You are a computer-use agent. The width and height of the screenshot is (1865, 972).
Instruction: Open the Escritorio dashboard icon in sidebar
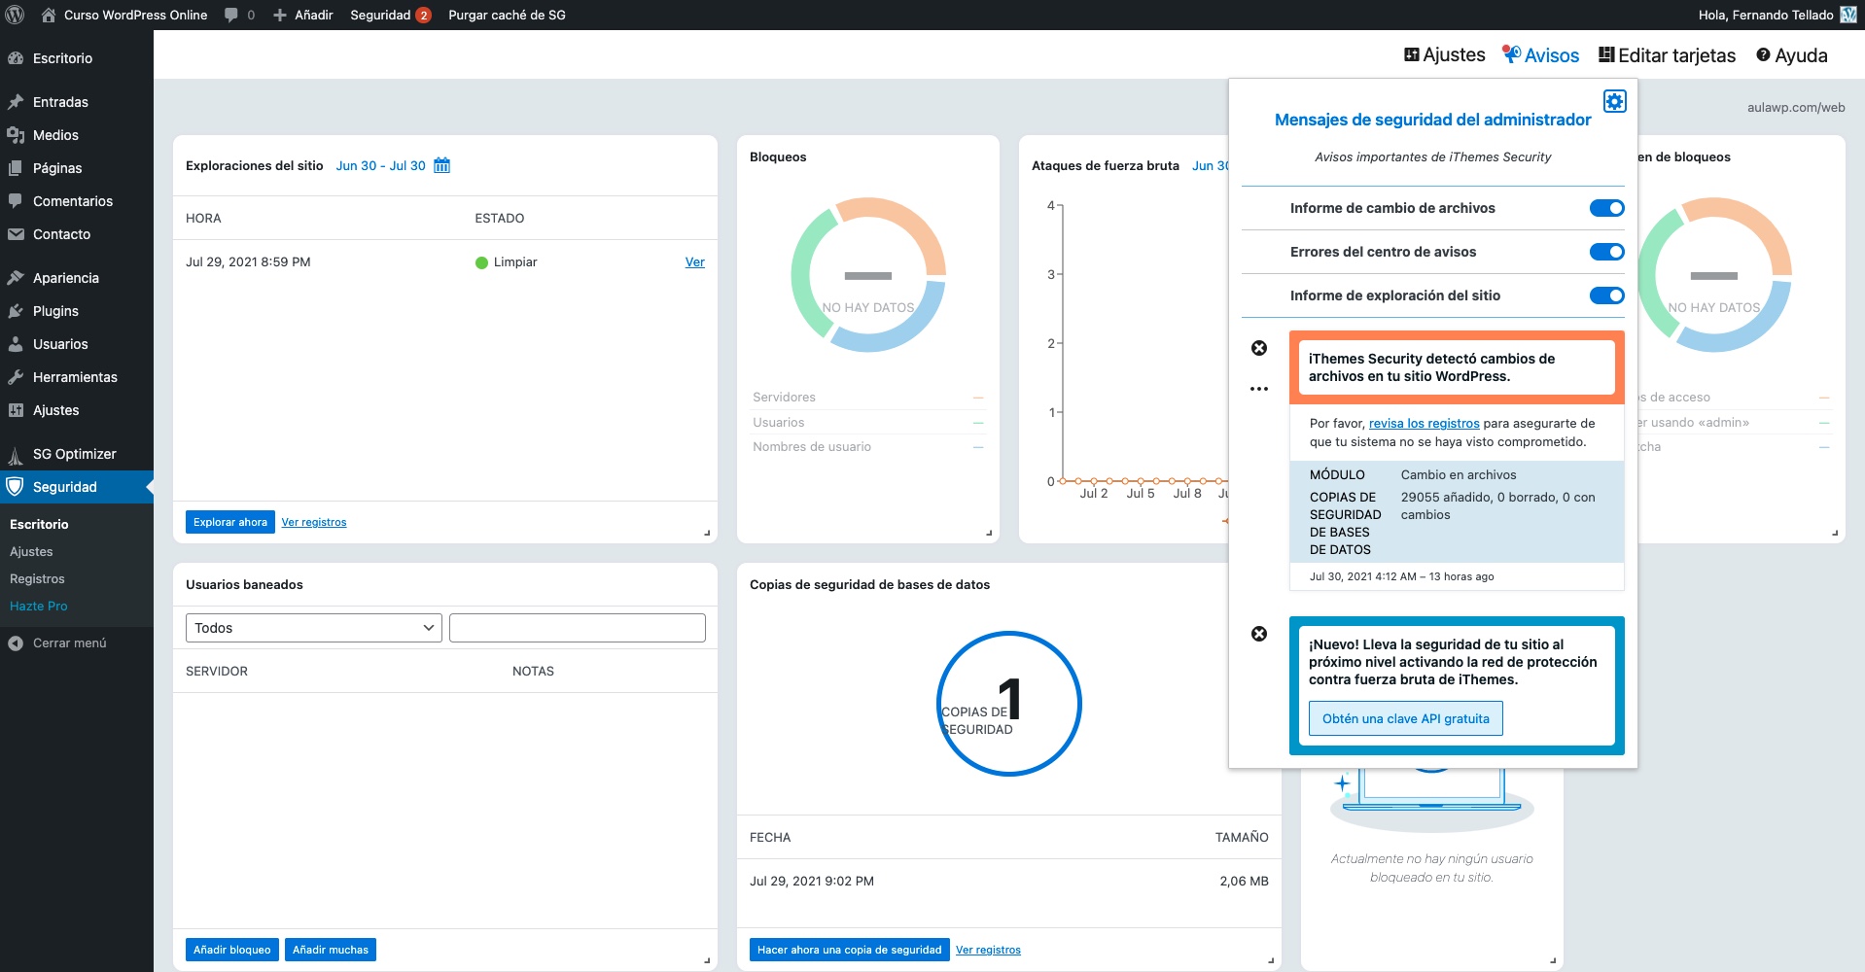pos(16,58)
